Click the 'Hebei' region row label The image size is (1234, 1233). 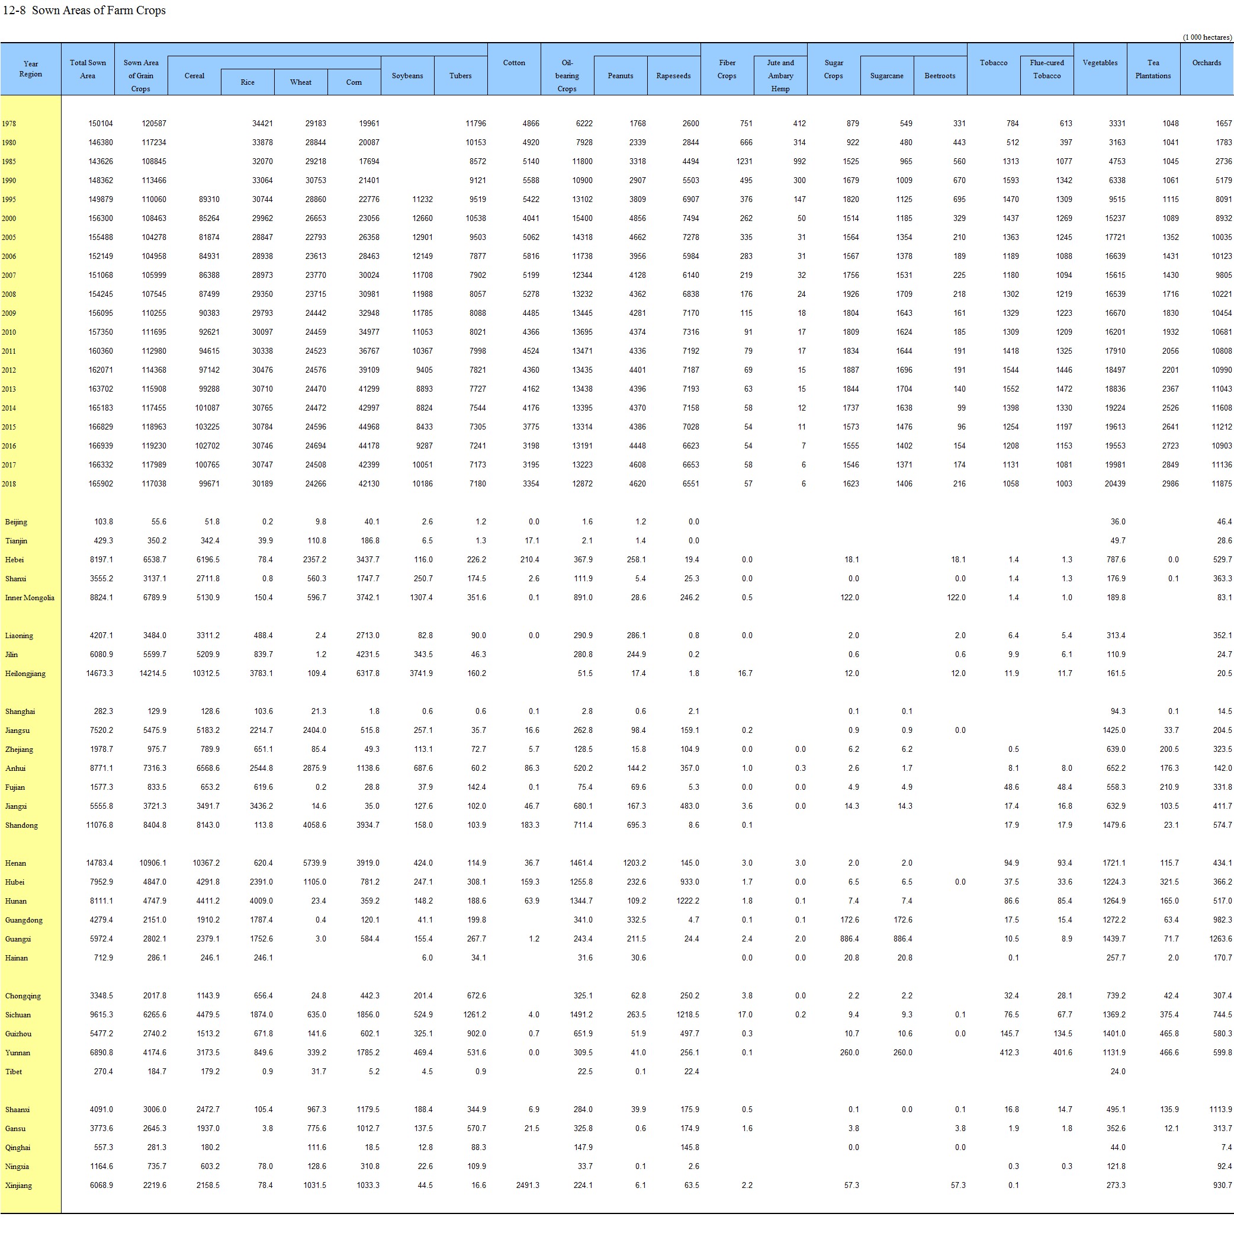click(15, 560)
